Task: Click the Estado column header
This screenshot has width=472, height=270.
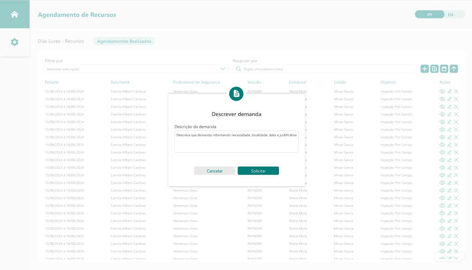Action: (x=340, y=82)
